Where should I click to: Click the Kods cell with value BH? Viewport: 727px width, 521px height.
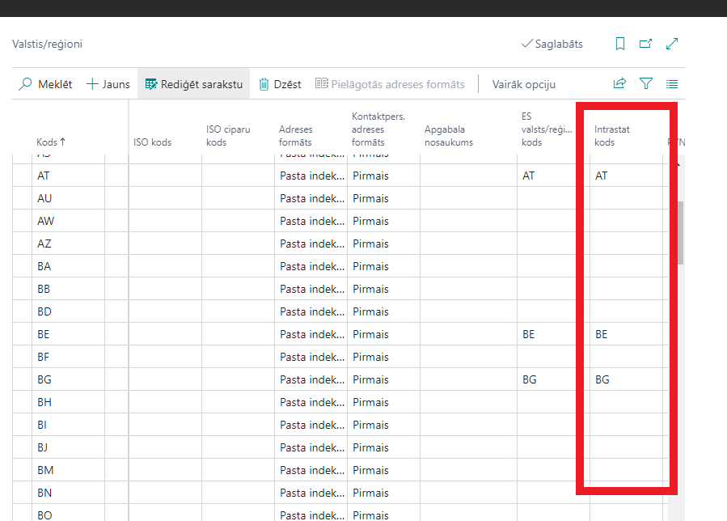coord(69,402)
